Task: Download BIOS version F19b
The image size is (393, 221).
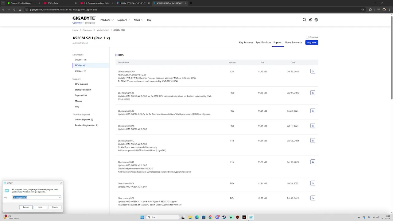Action: pos(313,126)
